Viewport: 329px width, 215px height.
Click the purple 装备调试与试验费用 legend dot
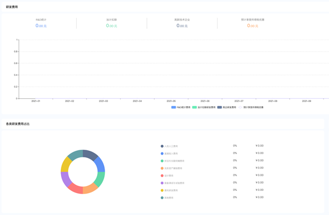click(x=162, y=183)
